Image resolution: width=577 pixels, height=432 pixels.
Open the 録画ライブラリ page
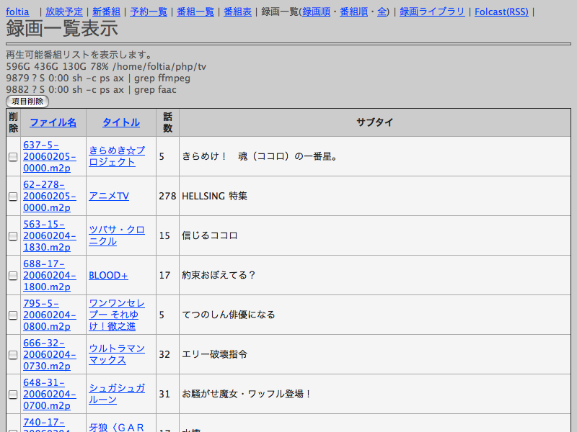click(432, 12)
